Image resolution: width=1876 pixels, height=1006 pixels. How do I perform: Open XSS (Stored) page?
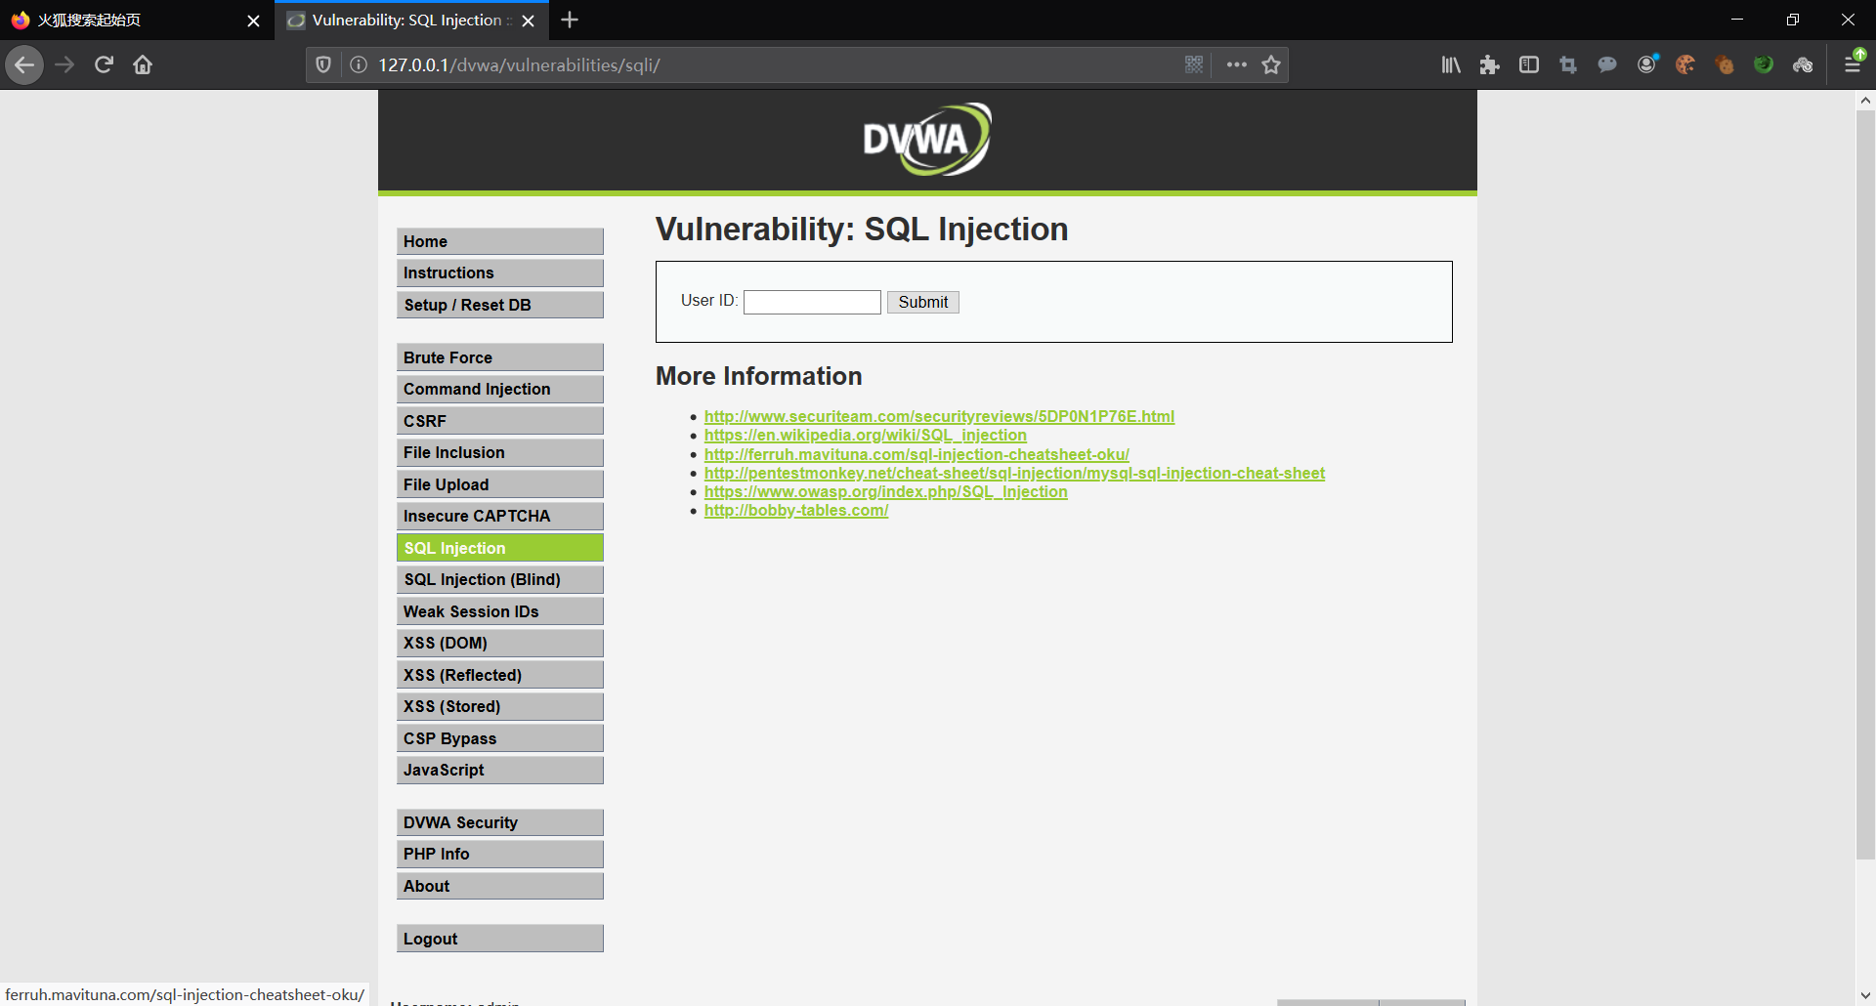pyautogui.click(x=500, y=706)
